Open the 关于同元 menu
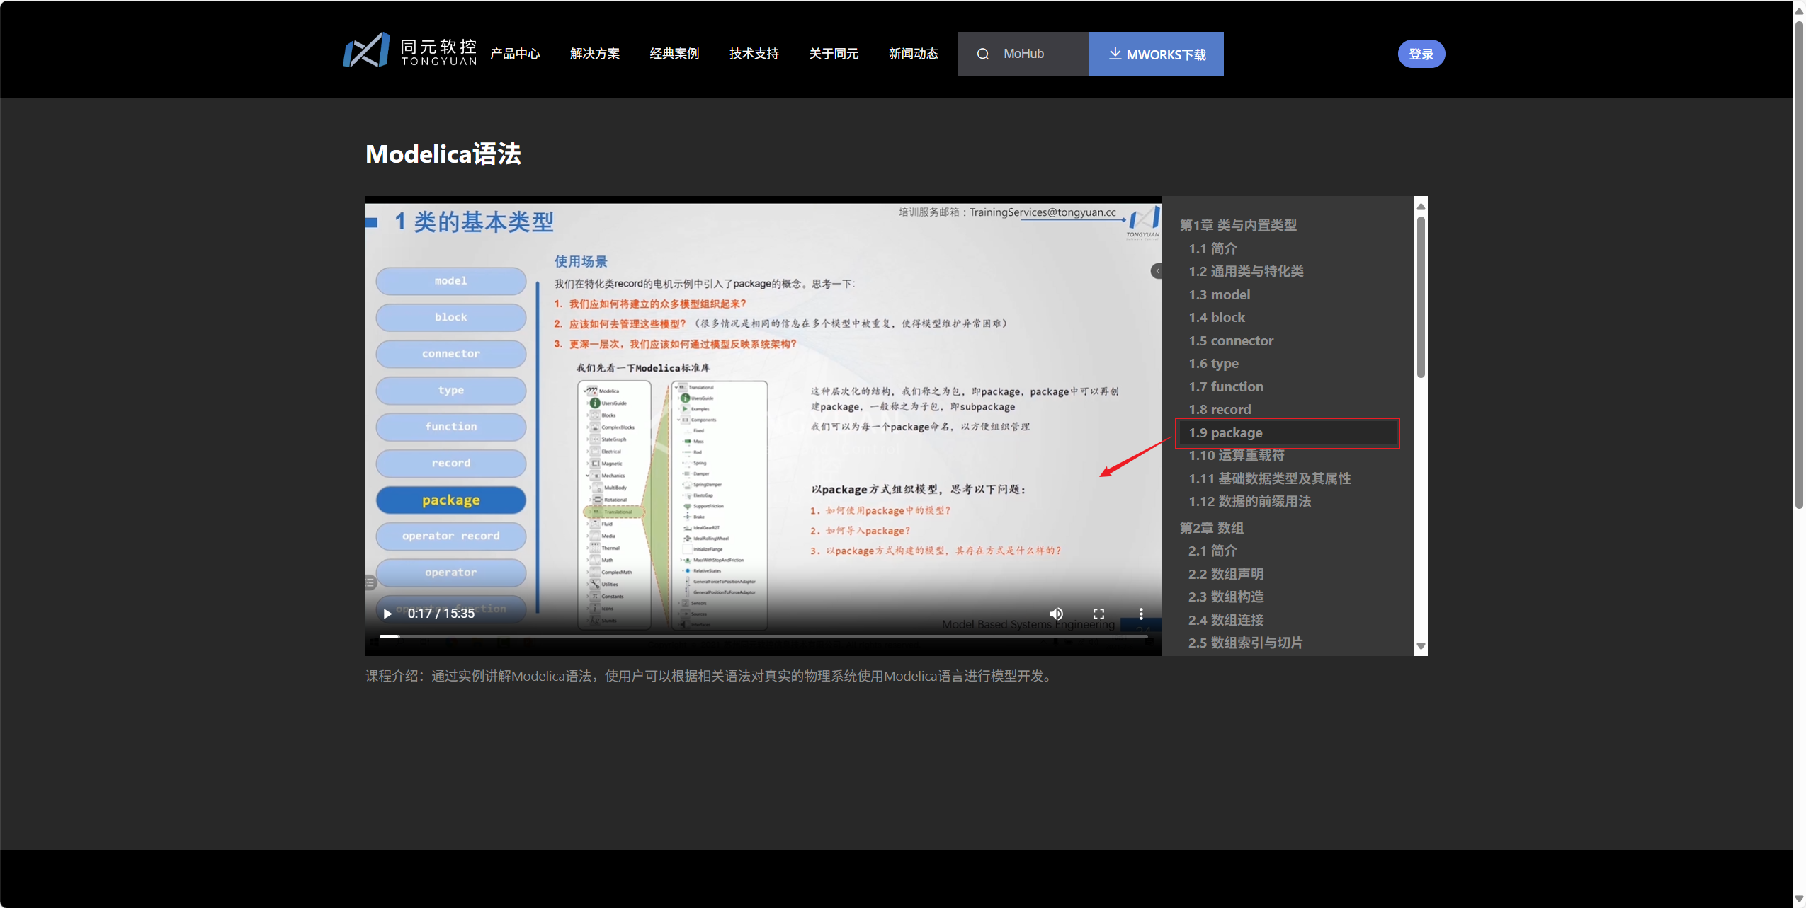1806x908 pixels. click(834, 54)
